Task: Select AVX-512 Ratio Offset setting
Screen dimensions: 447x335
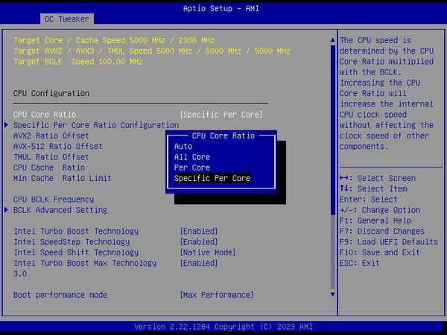Action: click(58, 146)
